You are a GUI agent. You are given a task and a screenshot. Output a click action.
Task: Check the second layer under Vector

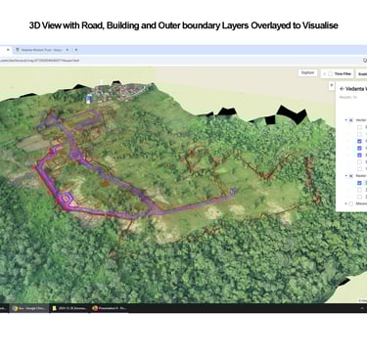(x=359, y=134)
